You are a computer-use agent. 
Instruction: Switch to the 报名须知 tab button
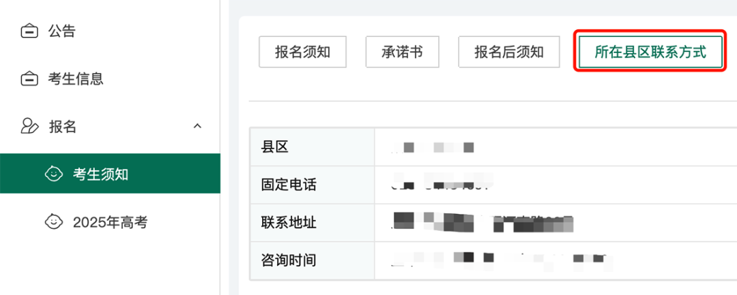pyautogui.click(x=302, y=52)
